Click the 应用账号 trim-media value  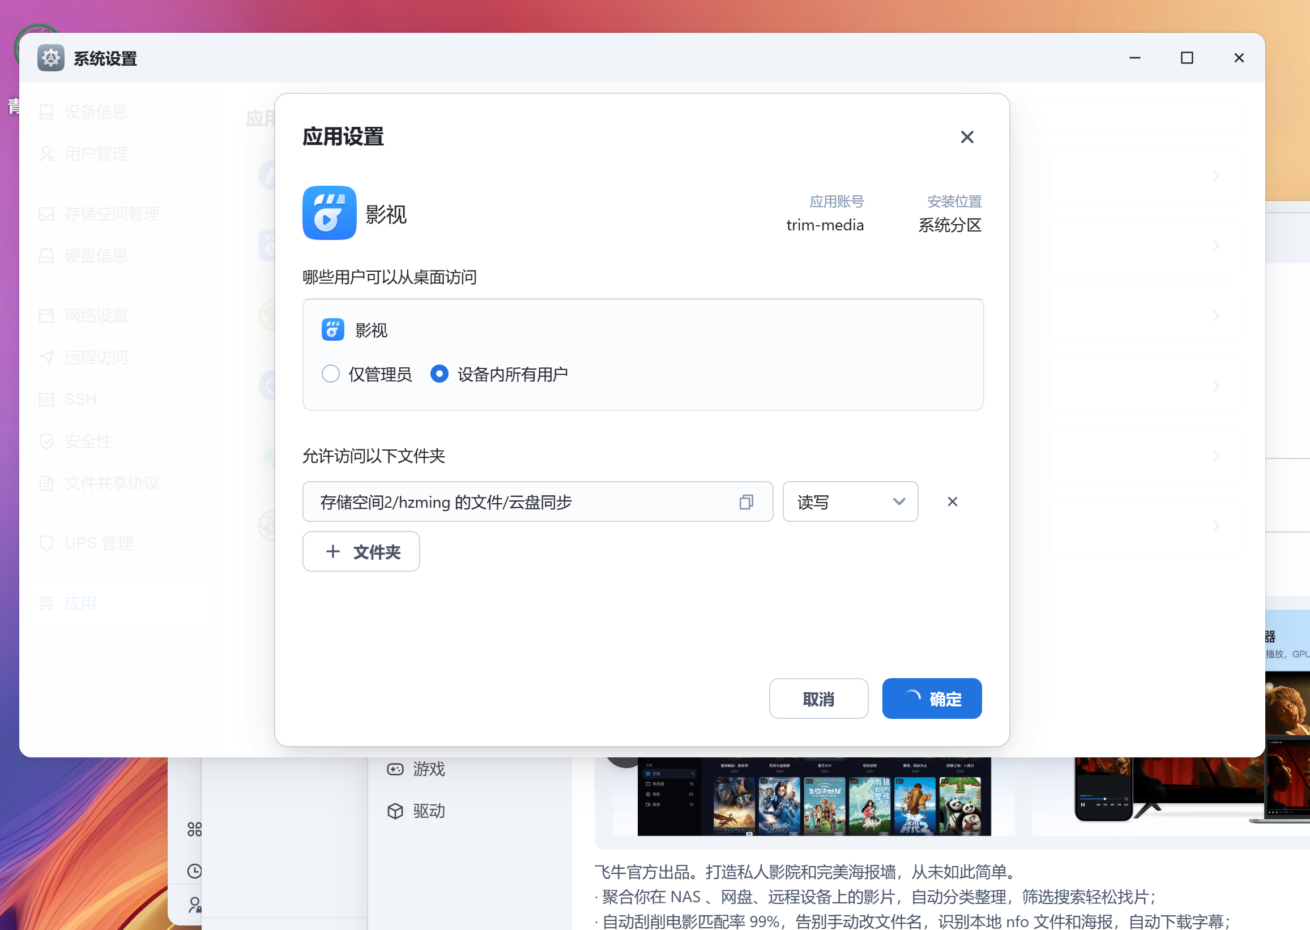pyautogui.click(x=825, y=225)
